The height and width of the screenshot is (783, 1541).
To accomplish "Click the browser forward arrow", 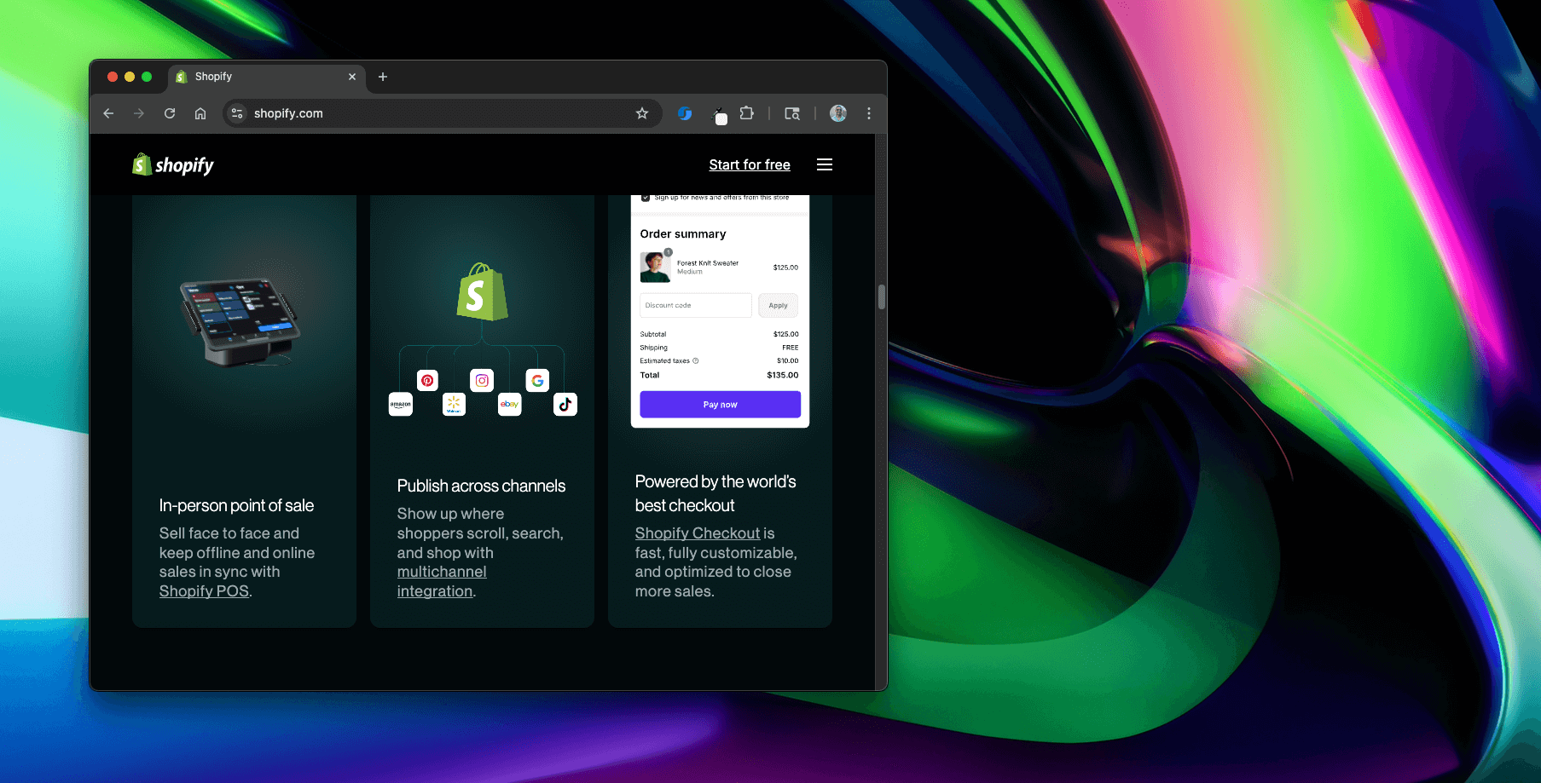I will [x=139, y=113].
